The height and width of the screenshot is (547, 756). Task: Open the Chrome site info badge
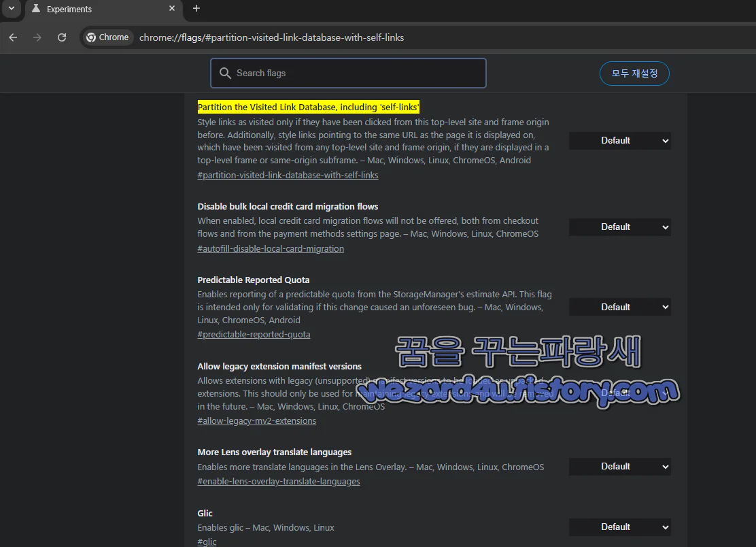click(107, 37)
